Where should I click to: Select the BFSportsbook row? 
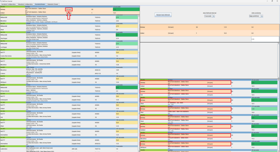click(x=69, y=91)
